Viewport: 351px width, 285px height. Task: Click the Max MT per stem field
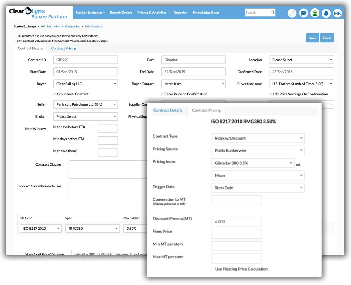click(x=236, y=258)
